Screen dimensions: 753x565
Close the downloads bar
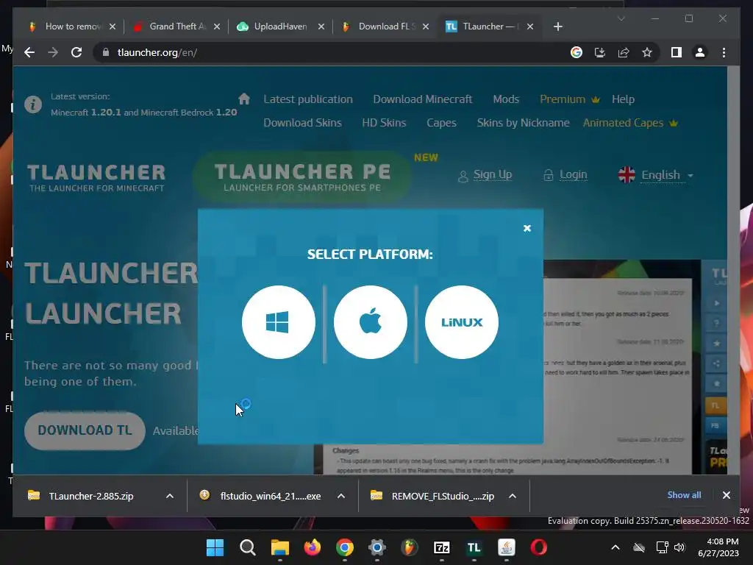click(726, 495)
